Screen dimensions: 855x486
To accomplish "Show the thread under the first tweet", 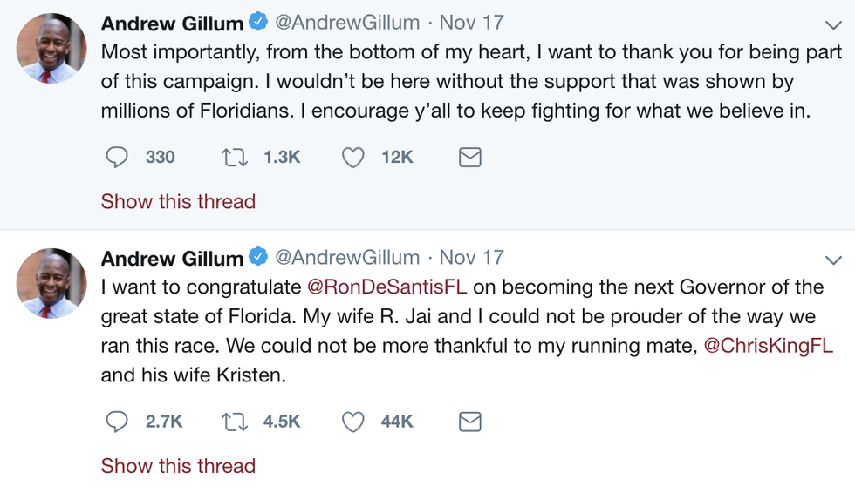I will click(x=178, y=202).
